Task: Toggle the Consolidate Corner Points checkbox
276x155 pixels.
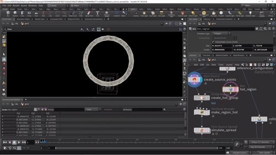Action: click(213, 42)
